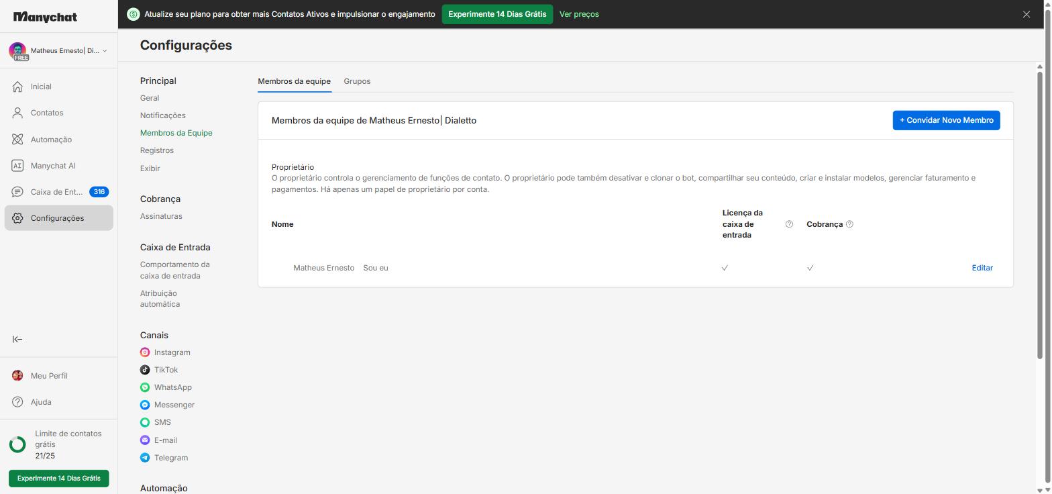Click the contact limit progress ring
This screenshot has width=1052, height=494.
[x=17, y=444]
